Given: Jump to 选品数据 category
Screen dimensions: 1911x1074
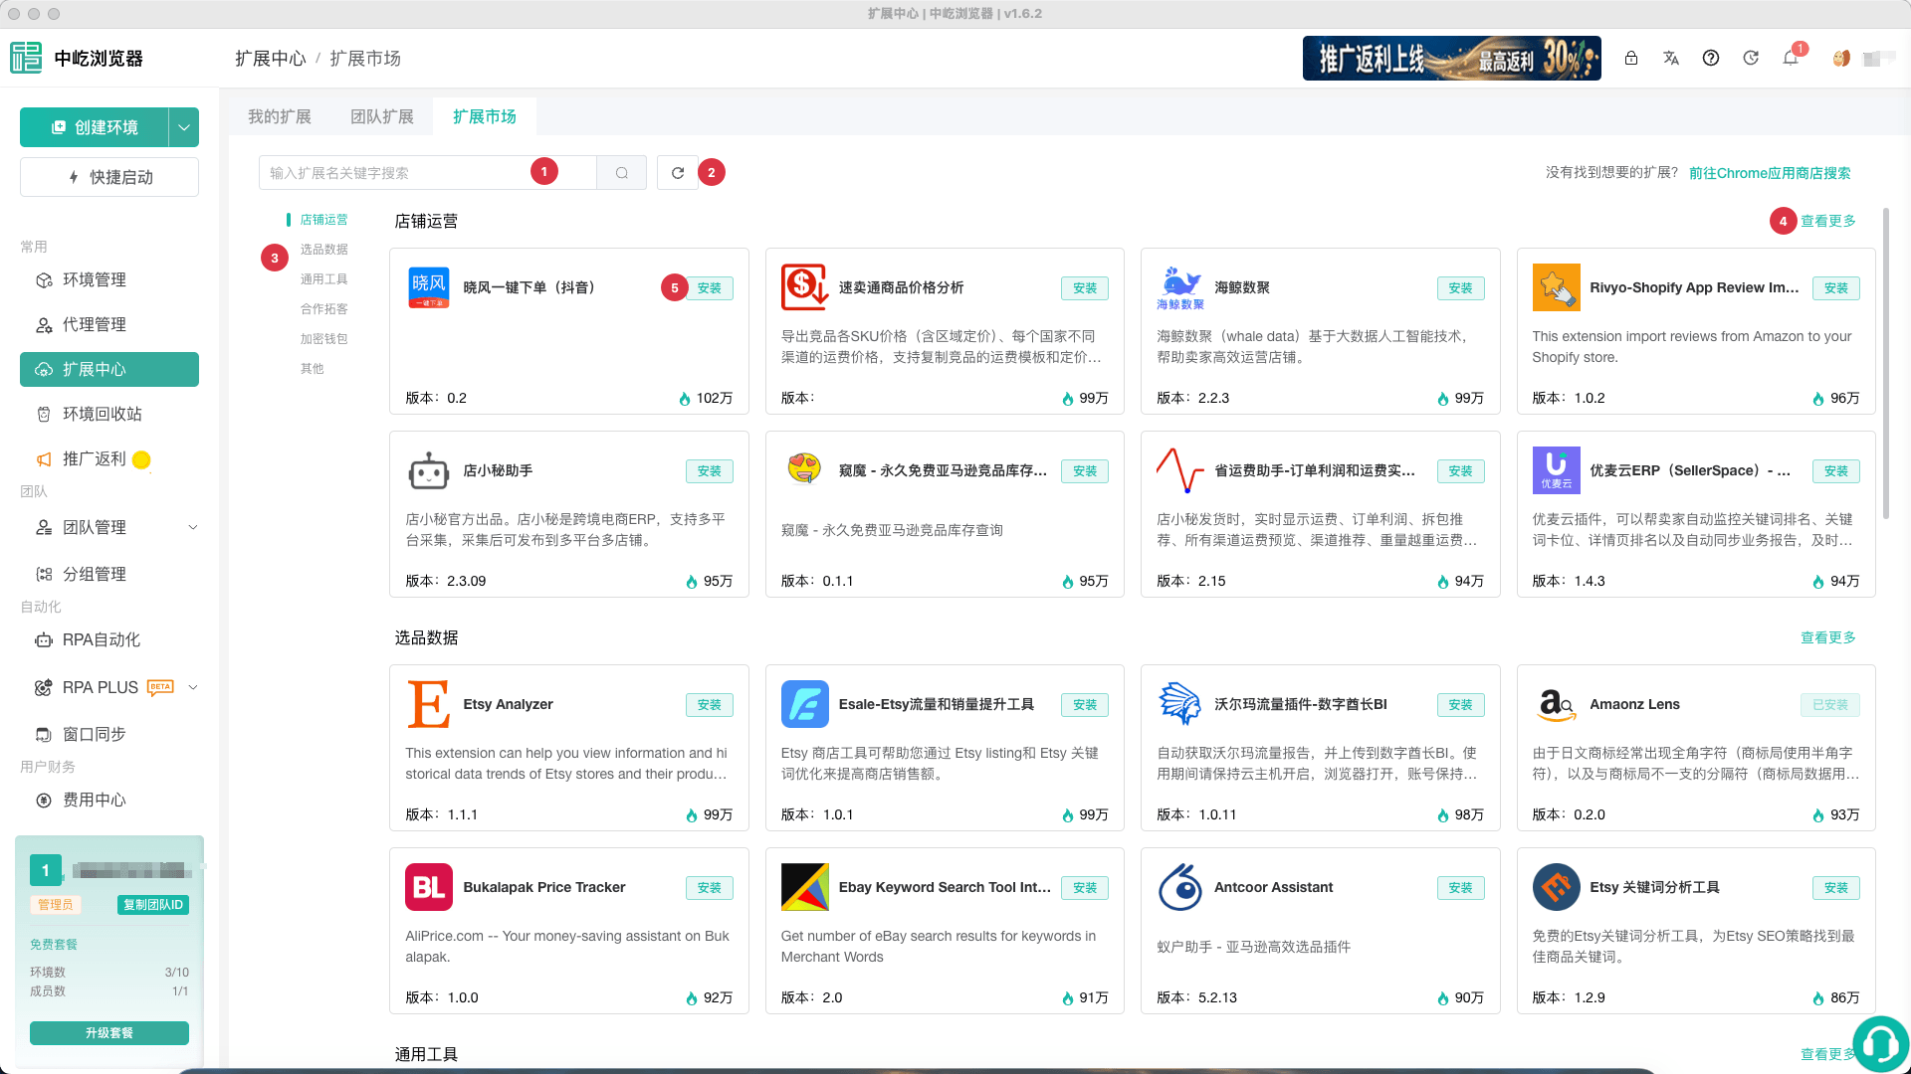Looking at the screenshot, I should (324, 250).
